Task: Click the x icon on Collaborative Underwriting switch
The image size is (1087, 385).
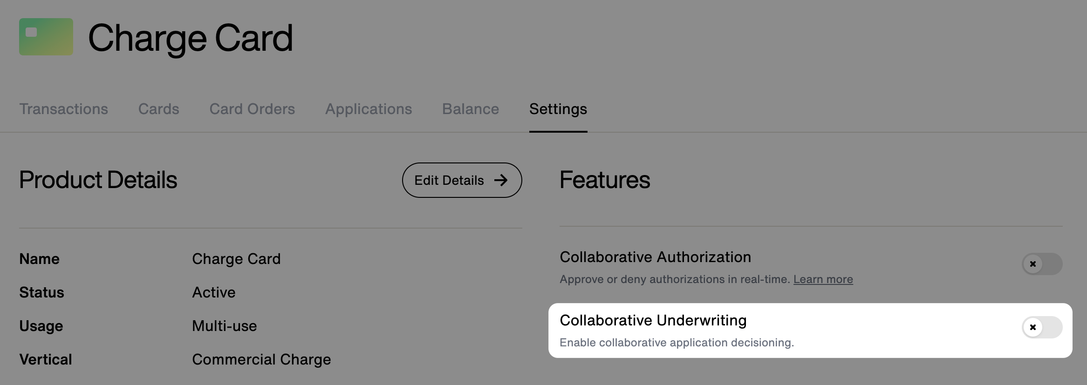Action: [x=1033, y=327]
